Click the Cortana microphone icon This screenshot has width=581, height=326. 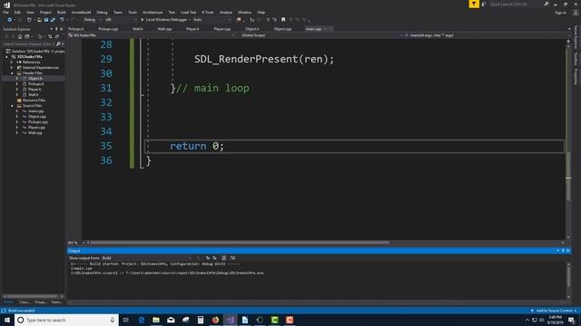(113, 320)
